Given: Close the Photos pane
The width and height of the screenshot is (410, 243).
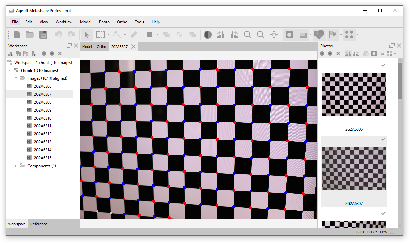Looking at the screenshot, I should (x=399, y=46).
